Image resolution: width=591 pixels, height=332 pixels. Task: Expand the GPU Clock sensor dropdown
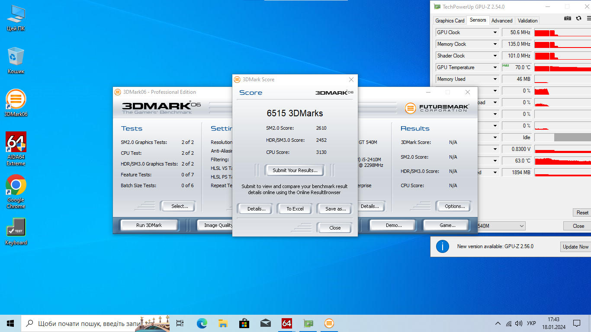coord(495,32)
